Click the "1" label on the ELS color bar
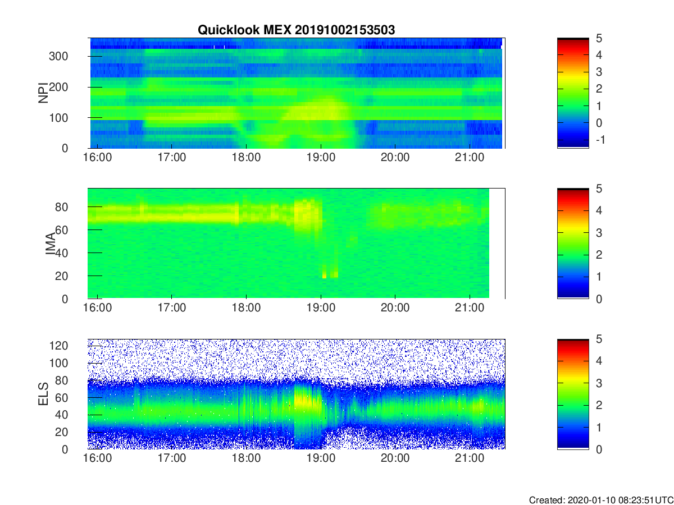 [598, 427]
